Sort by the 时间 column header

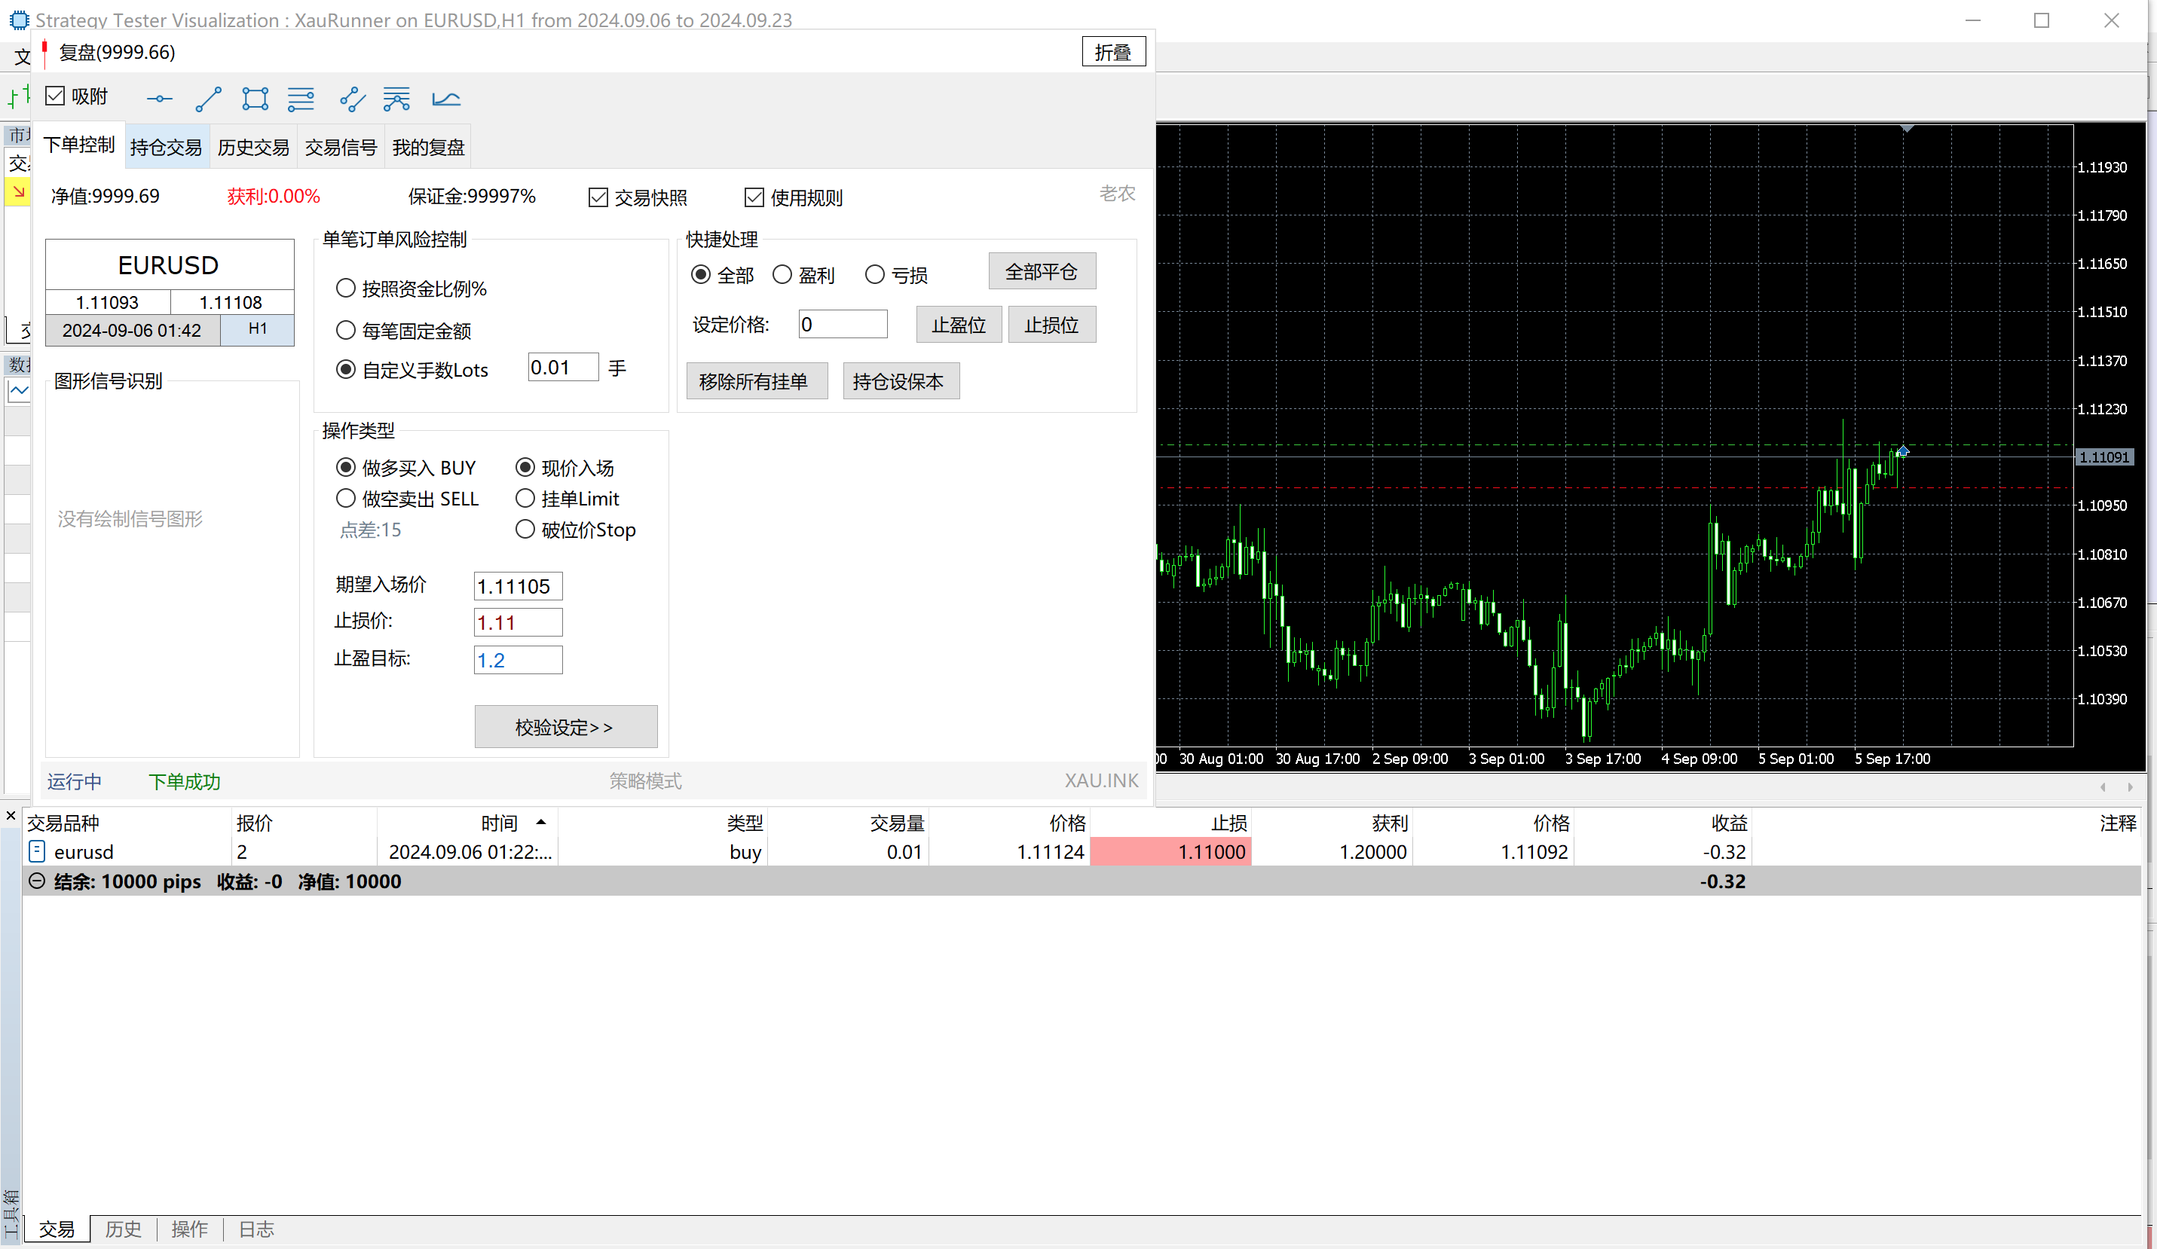coord(499,823)
